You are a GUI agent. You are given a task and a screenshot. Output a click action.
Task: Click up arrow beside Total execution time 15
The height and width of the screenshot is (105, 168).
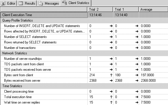[x=111, y=97]
